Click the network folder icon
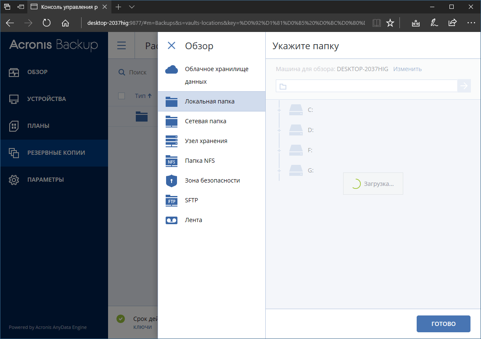Screen dimensions: 481x339 [x=172, y=121]
